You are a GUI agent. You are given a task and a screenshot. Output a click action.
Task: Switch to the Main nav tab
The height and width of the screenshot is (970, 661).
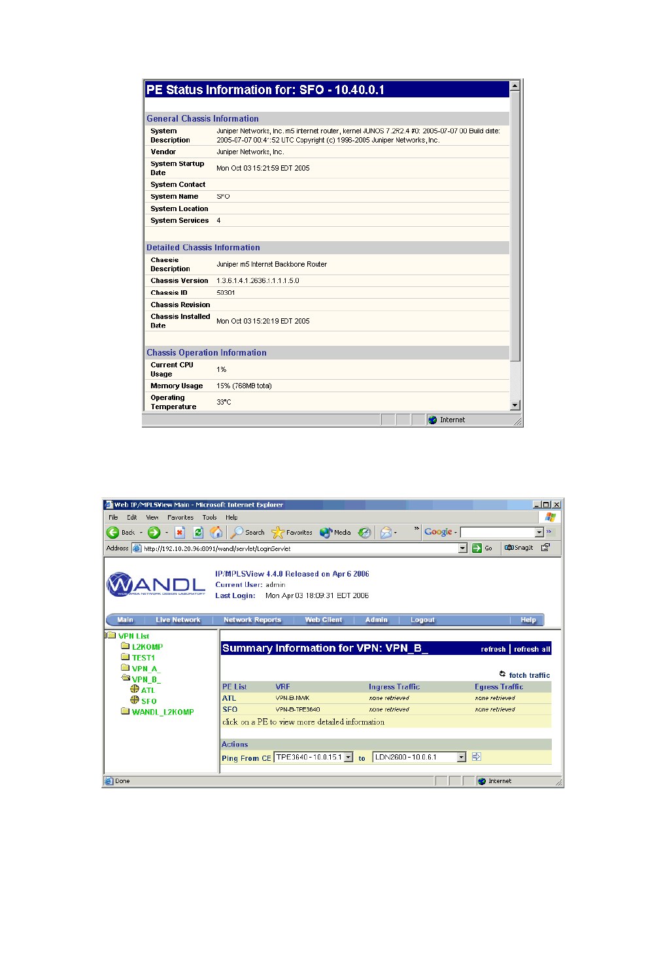(x=125, y=620)
